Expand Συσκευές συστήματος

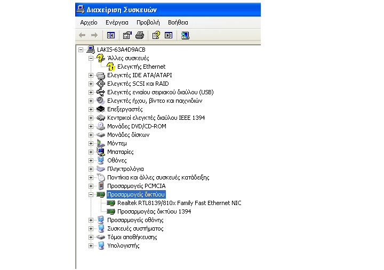[x=91, y=229]
